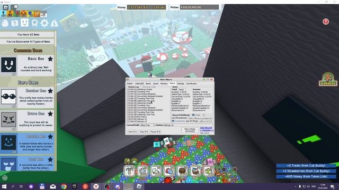Use the sixth hotbar item slot

point(195,171)
